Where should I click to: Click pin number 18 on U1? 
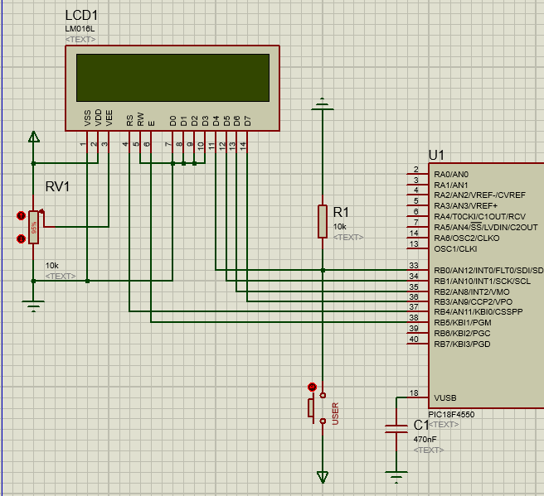(x=414, y=393)
